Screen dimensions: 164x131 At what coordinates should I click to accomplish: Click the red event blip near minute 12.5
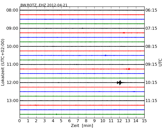coord(124,33)
